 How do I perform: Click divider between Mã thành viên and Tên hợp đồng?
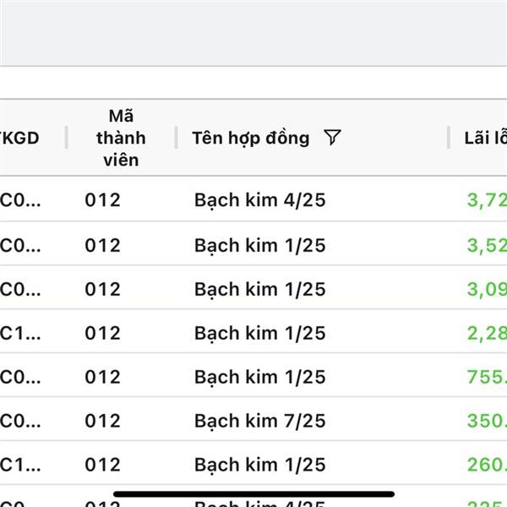176,138
